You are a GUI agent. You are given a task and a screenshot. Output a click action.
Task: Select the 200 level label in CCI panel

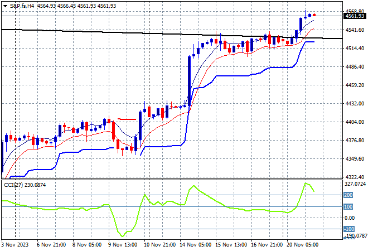[x=348, y=195]
